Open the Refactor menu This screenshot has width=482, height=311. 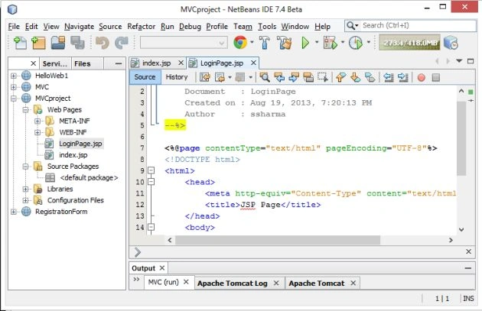[142, 27]
